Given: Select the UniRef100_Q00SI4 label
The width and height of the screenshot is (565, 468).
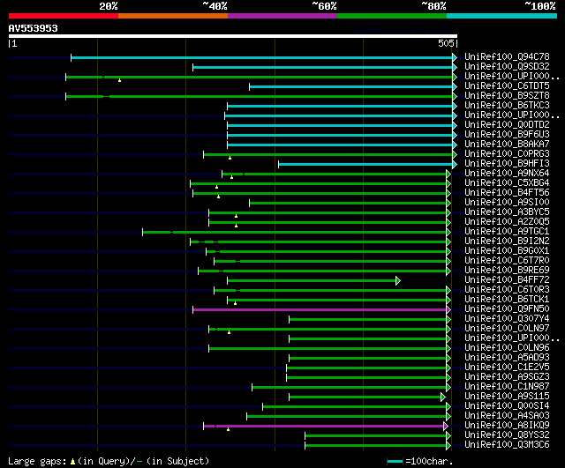Looking at the screenshot, I should (507, 406).
